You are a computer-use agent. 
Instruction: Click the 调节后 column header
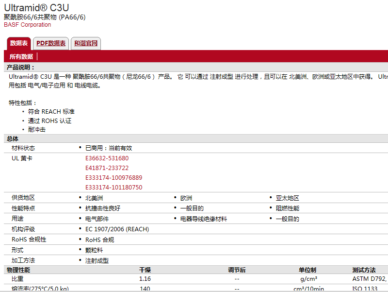(x=237, y=270)
